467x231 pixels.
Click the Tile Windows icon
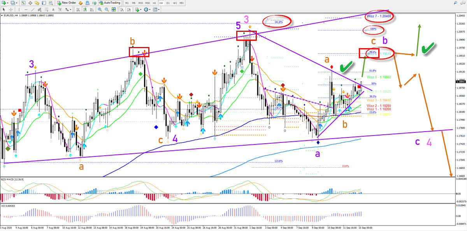point(114,9)
